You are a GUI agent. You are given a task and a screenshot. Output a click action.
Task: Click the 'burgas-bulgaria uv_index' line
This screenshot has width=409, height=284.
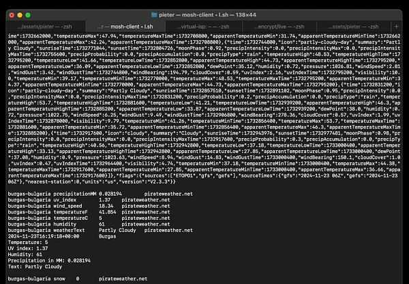pyautogui.click(x=89, y=200)
